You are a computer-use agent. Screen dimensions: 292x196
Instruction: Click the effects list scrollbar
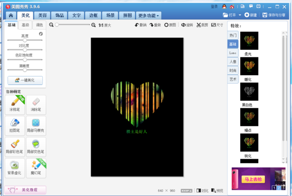[x=283, y=89]
